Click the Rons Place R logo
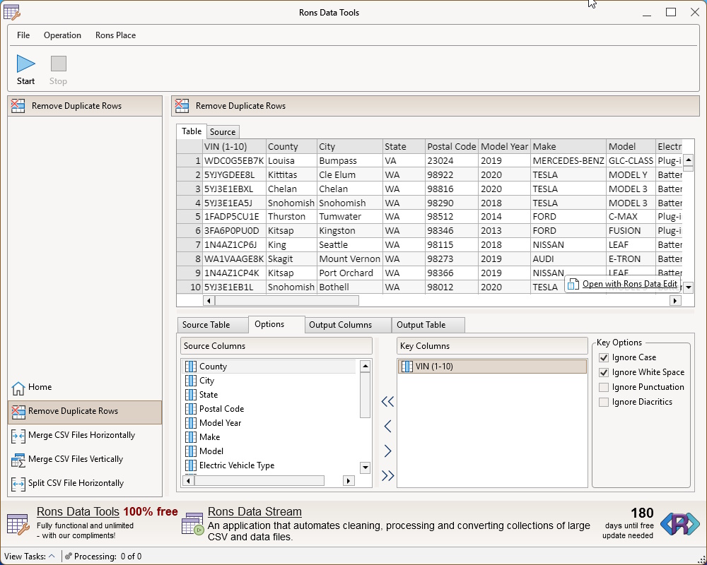This screenshot has height=565, width=707. click(x=680, y=524)
